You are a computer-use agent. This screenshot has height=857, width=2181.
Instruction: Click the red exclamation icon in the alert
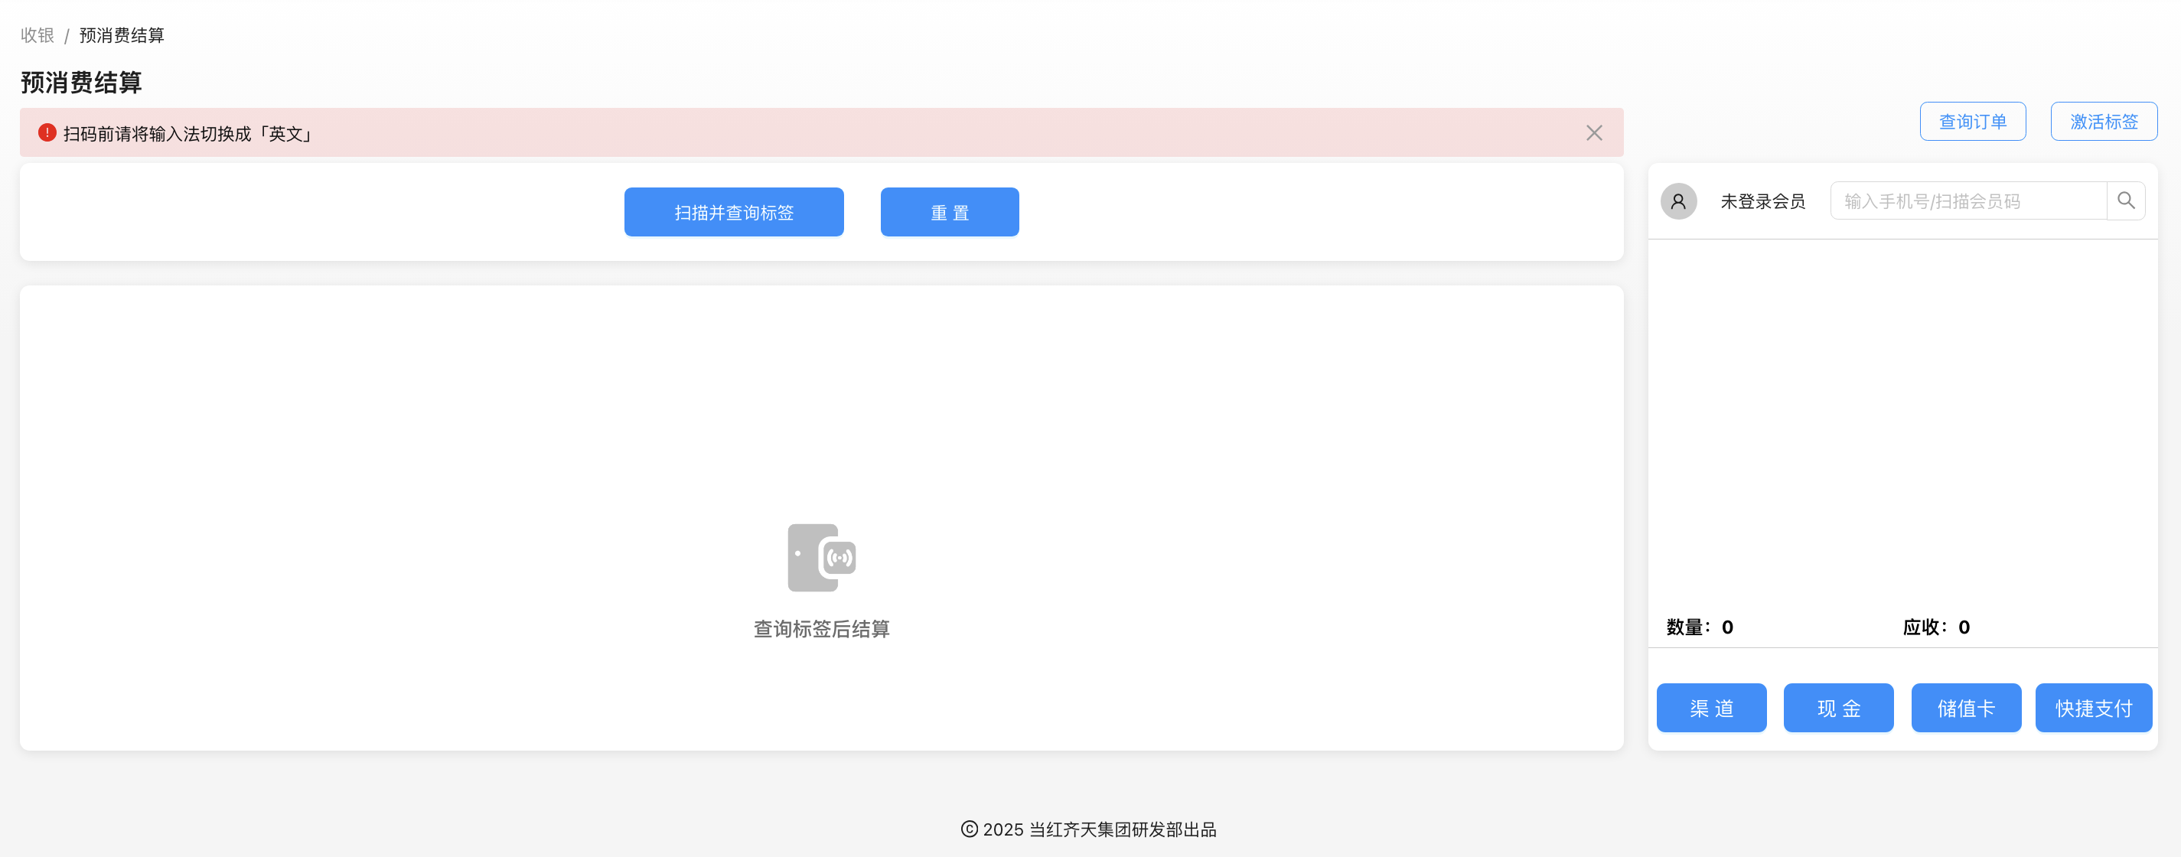tap(47, 132)
